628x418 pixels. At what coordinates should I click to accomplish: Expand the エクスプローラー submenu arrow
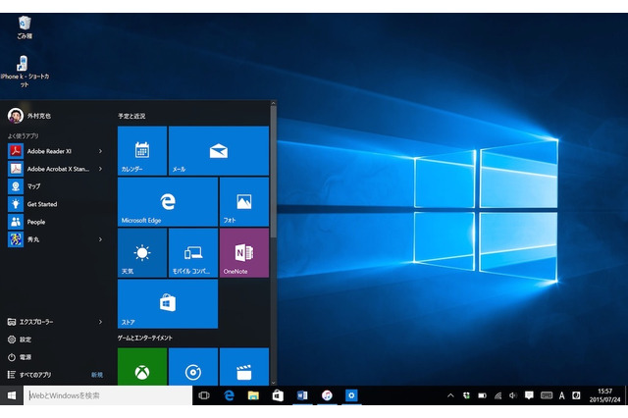[x=100, y=322]
